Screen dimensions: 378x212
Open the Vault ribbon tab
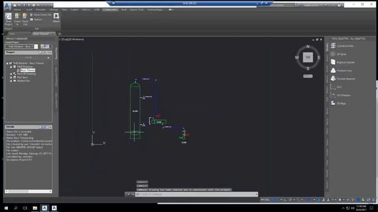pyautogui.click(x=124, y=9)
